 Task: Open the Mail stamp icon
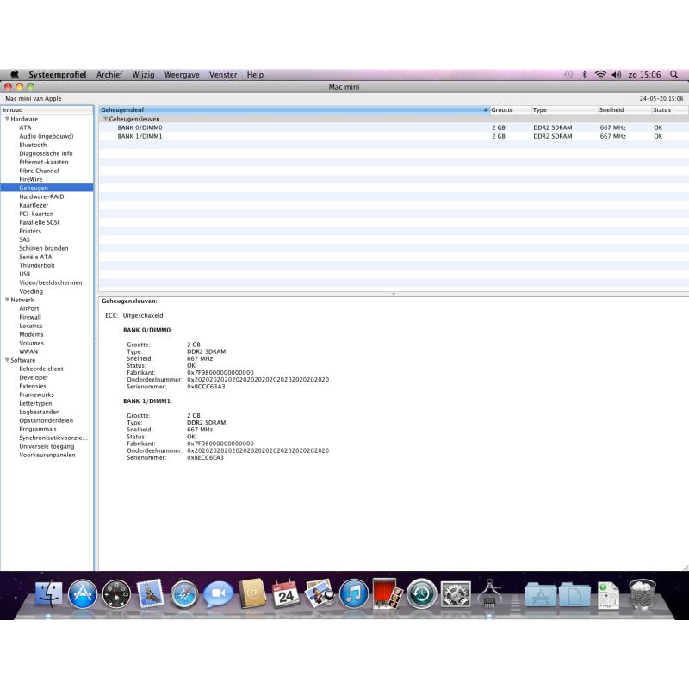pyautogui.click(x=150, y=593)
